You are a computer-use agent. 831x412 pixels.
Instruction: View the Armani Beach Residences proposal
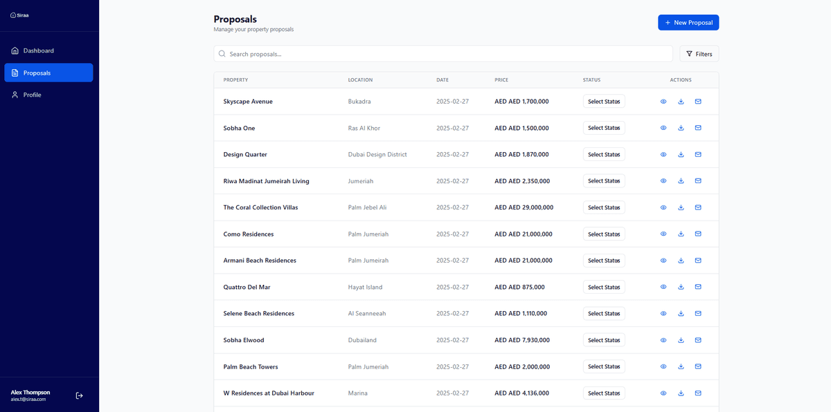point(663,260)
